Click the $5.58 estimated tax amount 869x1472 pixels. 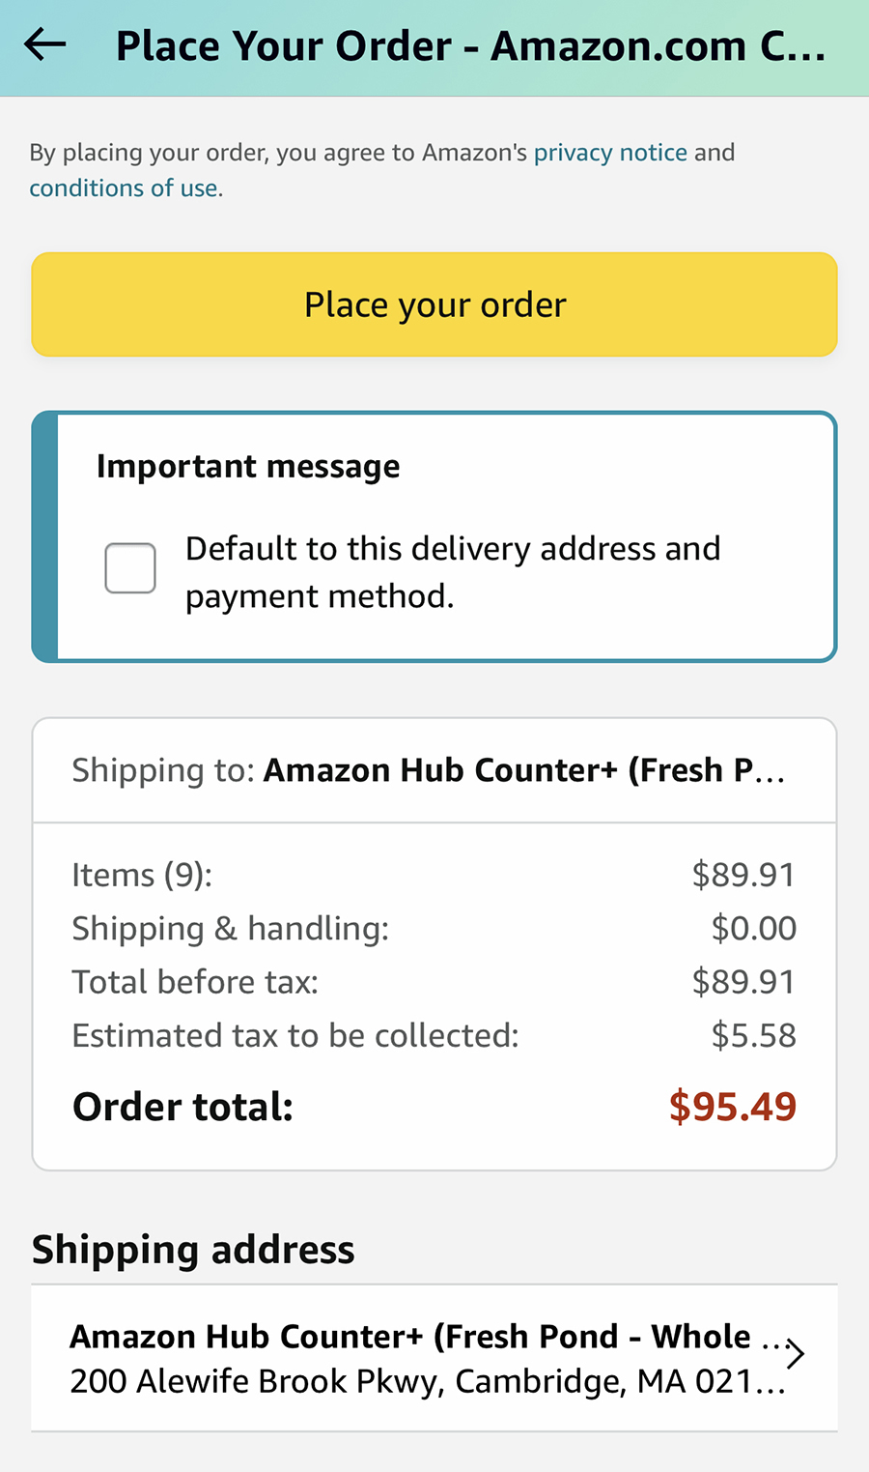753,1036
